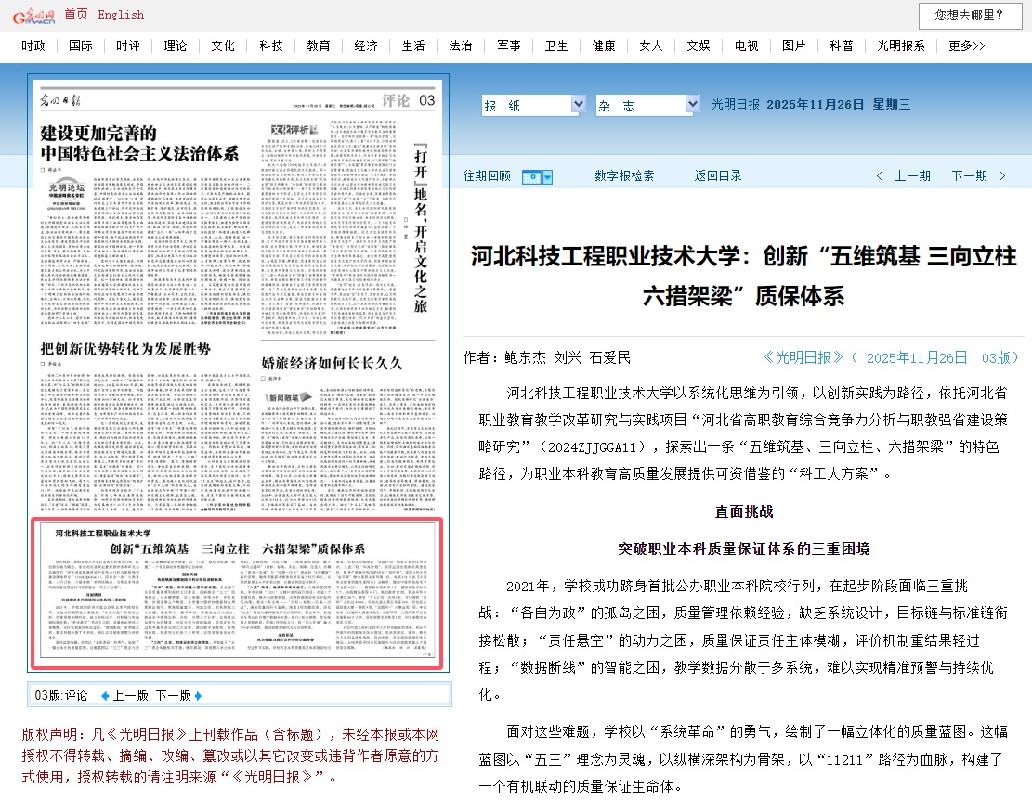Expand the 报纸 newspaper dropdown
The height and width of the screenshot is (800, 1032).
pyautogui.click(x=578, y=104)
